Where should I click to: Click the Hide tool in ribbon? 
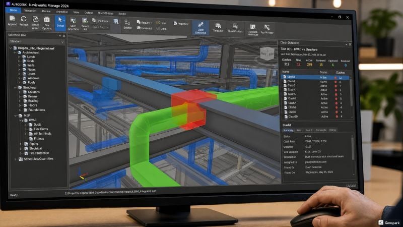coord(161,23)
